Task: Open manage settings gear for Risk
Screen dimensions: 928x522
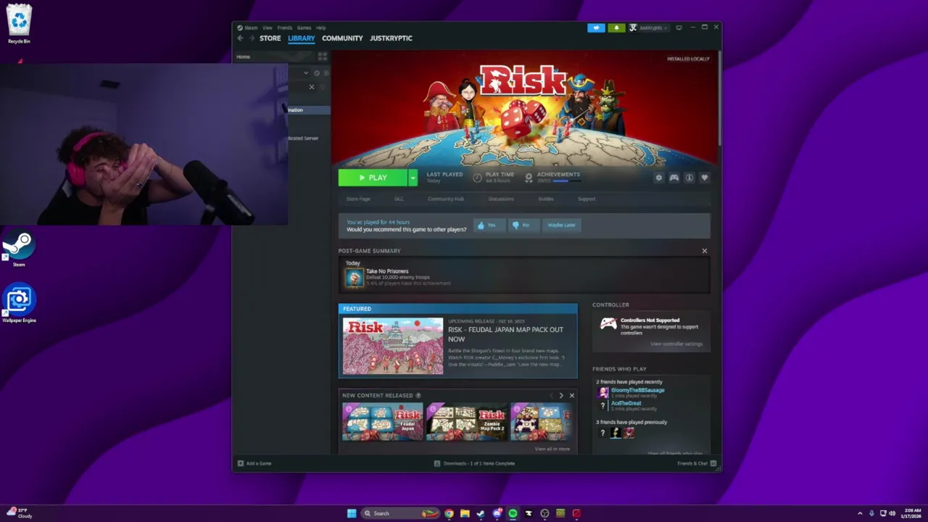Action: coord(658,178)
